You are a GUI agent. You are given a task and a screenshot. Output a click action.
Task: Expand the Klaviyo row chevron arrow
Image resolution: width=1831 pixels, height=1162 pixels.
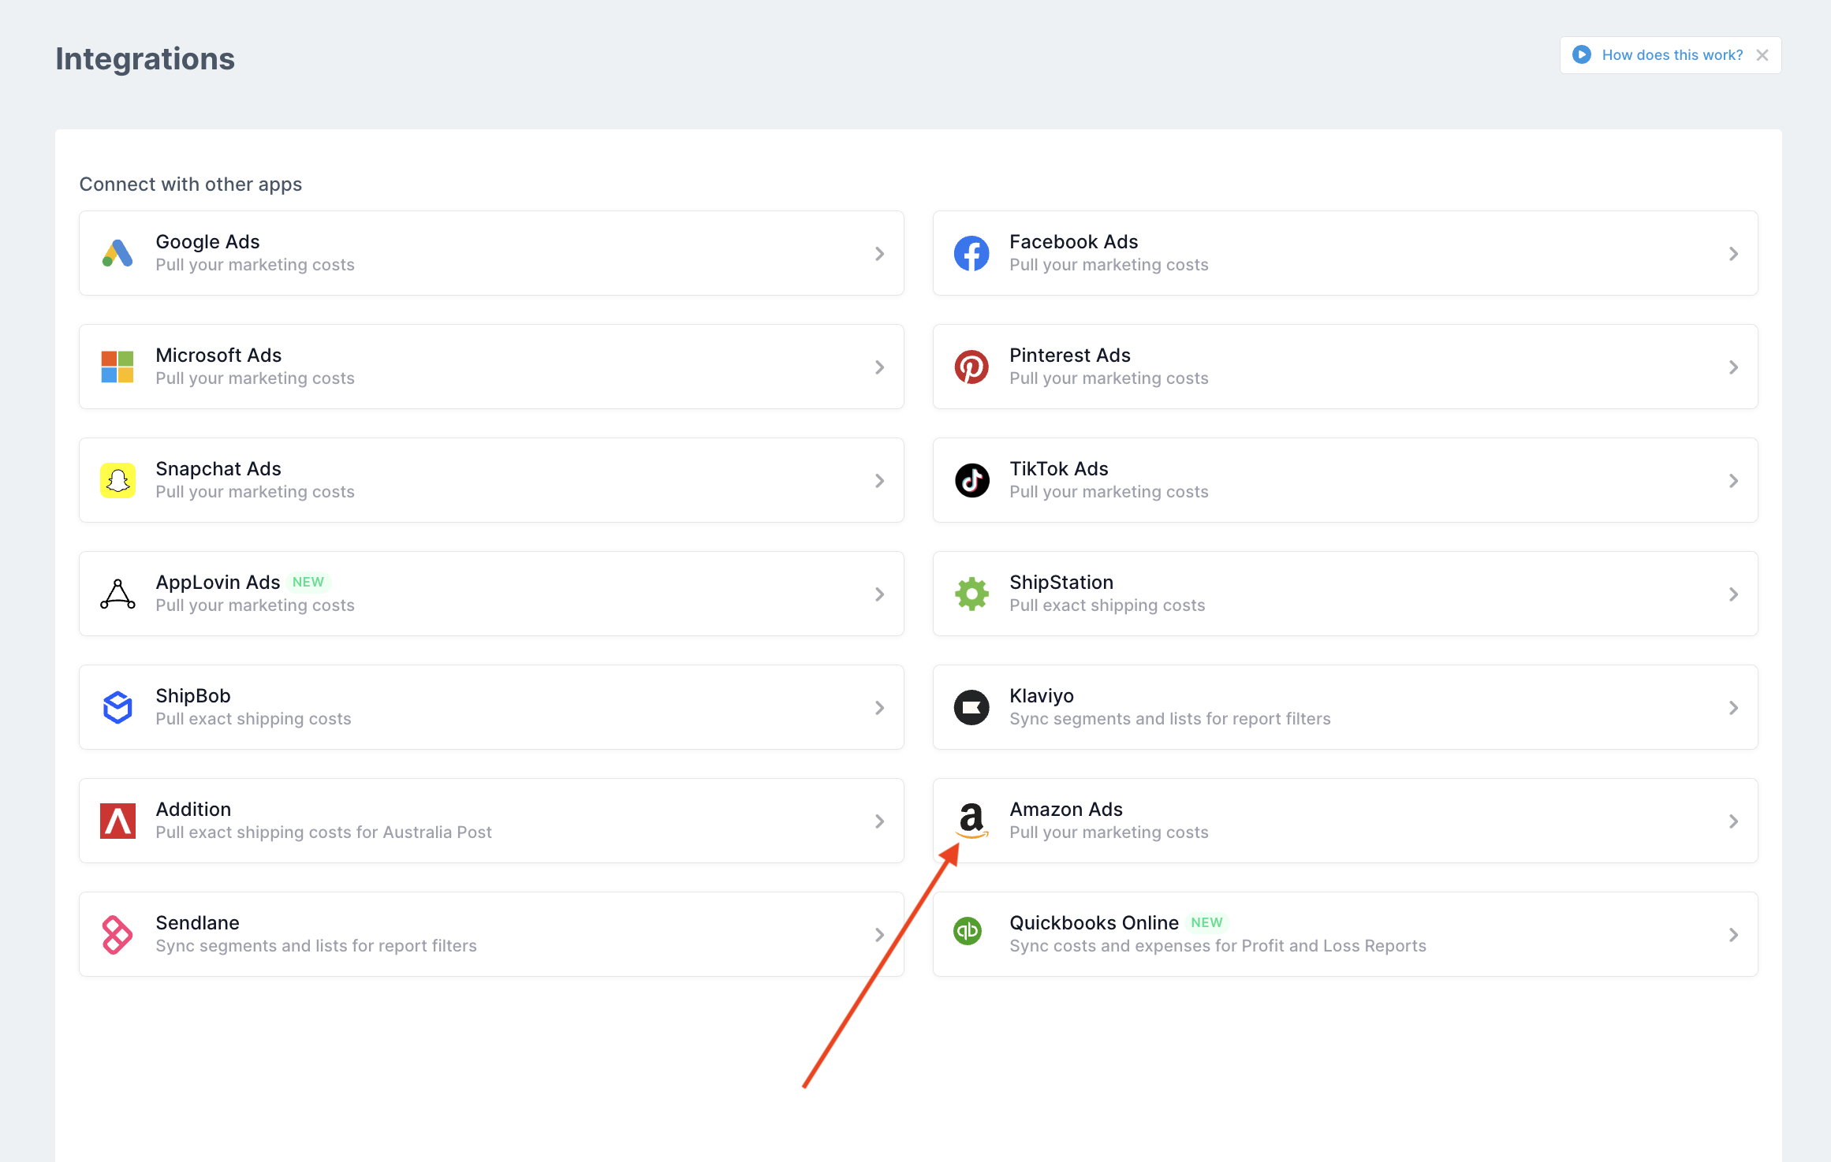coord(1733,708)
